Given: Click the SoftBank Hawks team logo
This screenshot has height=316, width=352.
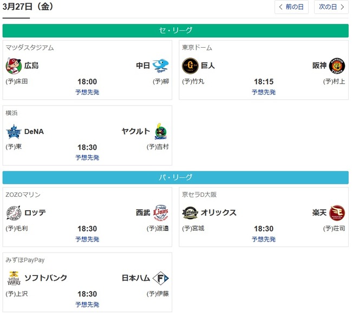Looking at the screenshot, I should point(14,278).
